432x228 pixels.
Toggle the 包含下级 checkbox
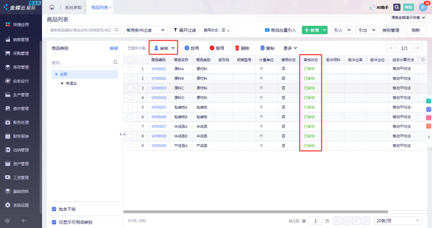pos(54,209)
